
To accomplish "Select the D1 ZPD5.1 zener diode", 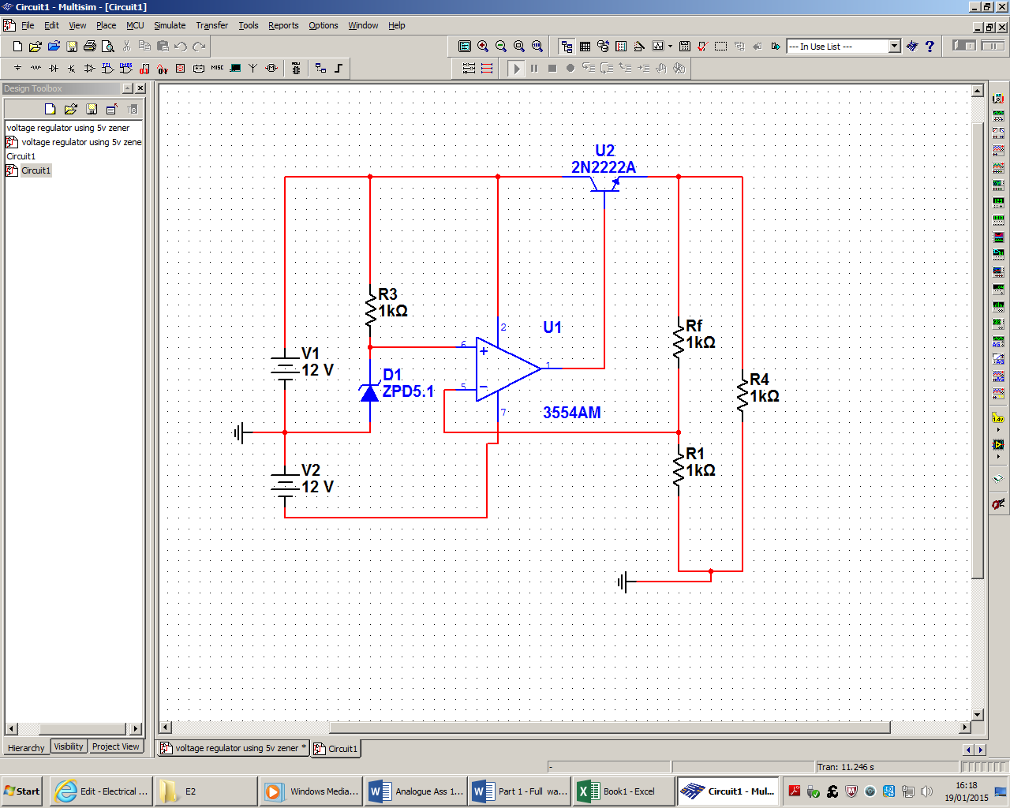I will click(x=369, y=391).
